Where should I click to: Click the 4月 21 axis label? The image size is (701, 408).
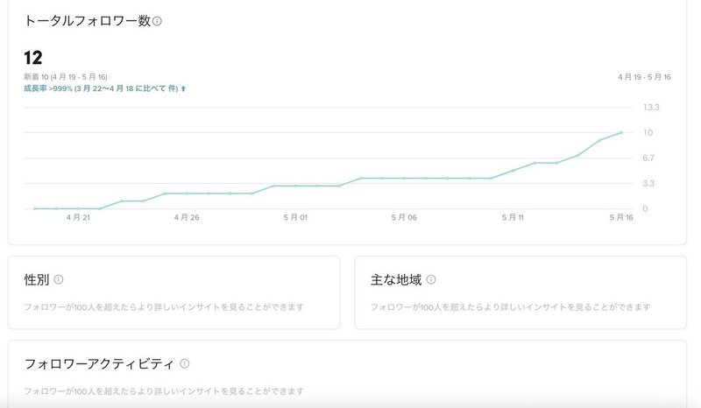point(78,217)
